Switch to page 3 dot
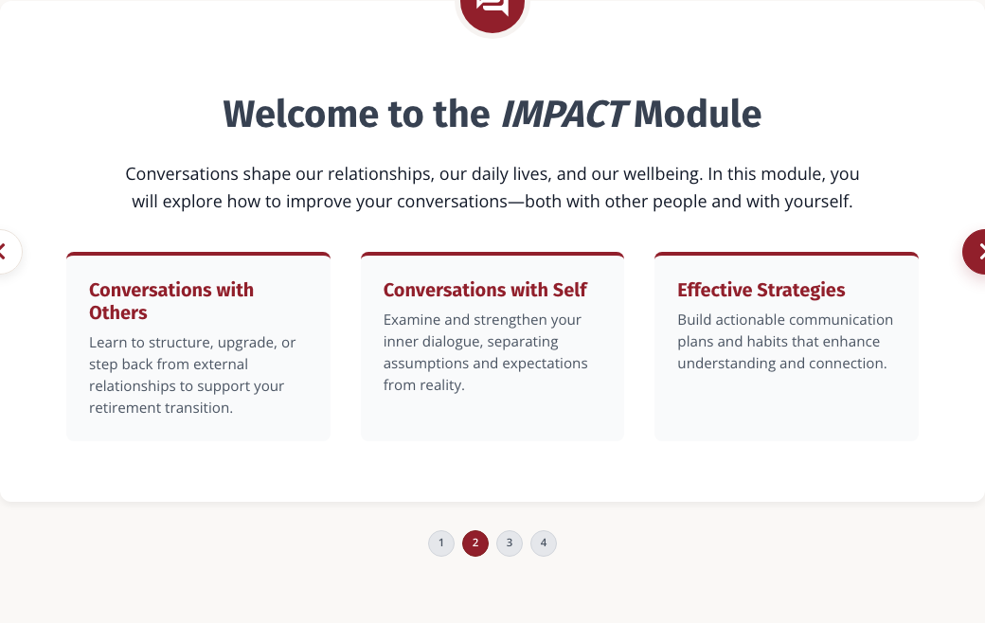 (x=510, y=543)
